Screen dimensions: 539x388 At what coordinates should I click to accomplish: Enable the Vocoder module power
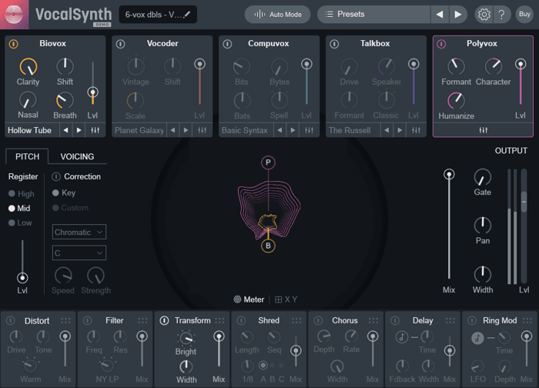coord(120,44)
